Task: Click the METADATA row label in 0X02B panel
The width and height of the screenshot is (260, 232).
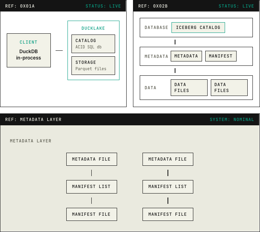Action: [156, 56]
